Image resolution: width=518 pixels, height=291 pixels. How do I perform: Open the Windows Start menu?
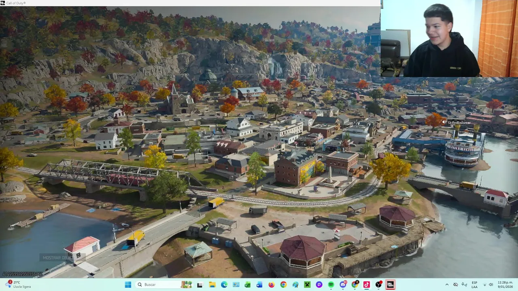[128, 285]
